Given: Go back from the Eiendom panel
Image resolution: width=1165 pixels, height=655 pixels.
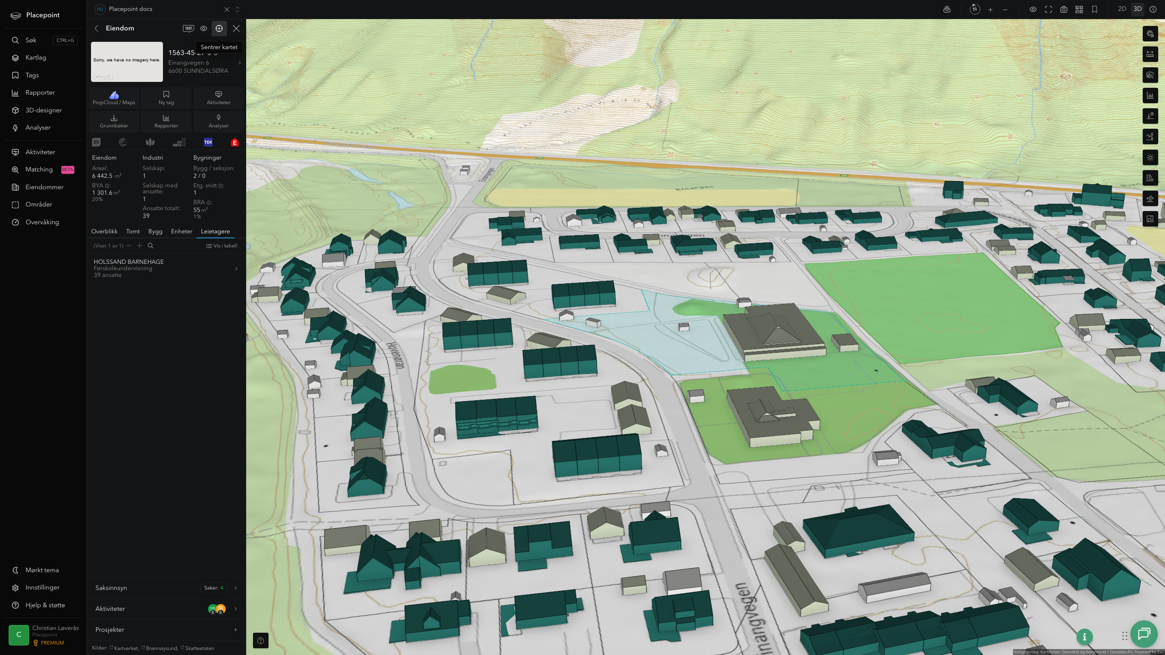Looking at the screenshot, I should click(x=96, y=28).
